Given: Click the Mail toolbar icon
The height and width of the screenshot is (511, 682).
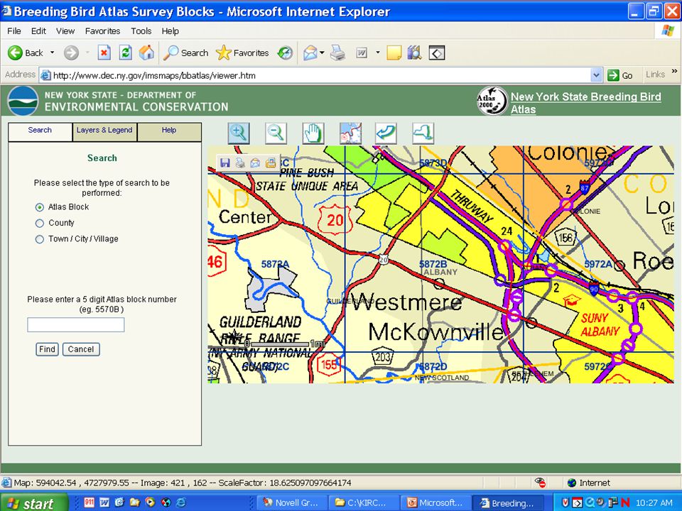Looking at the screenshot, I should [x=310, y=53].
